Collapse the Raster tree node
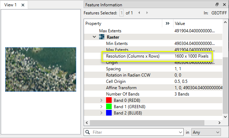The height and width of the screenshot is (138, 229). [94, 37]
